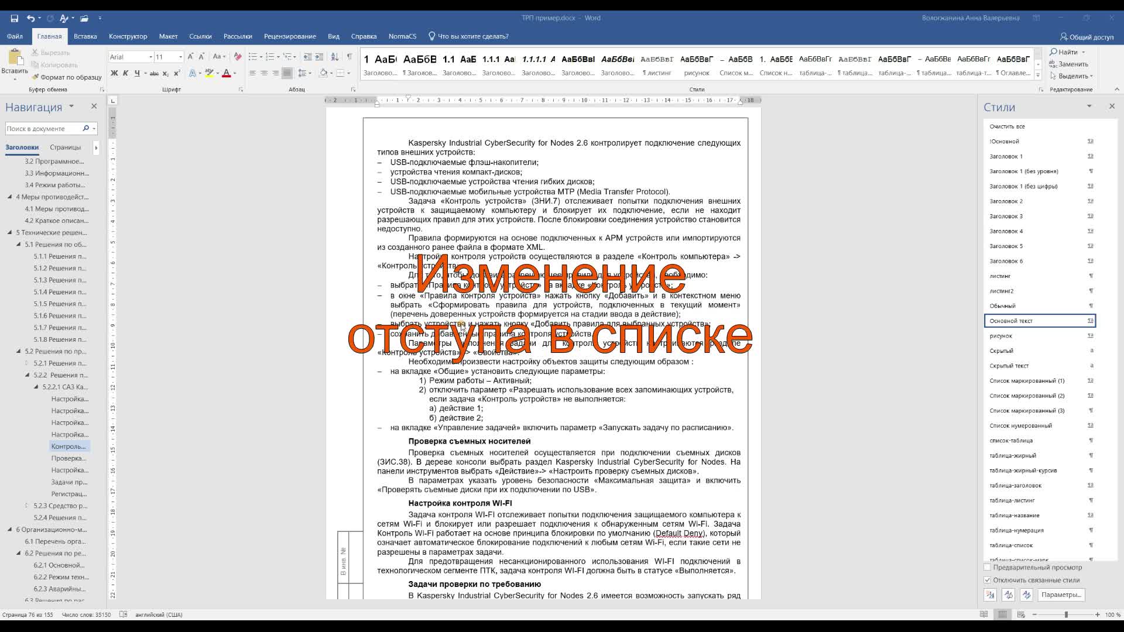
Task: Go to heading Проверка... in the navigation tree
Action: pos(68,458)
